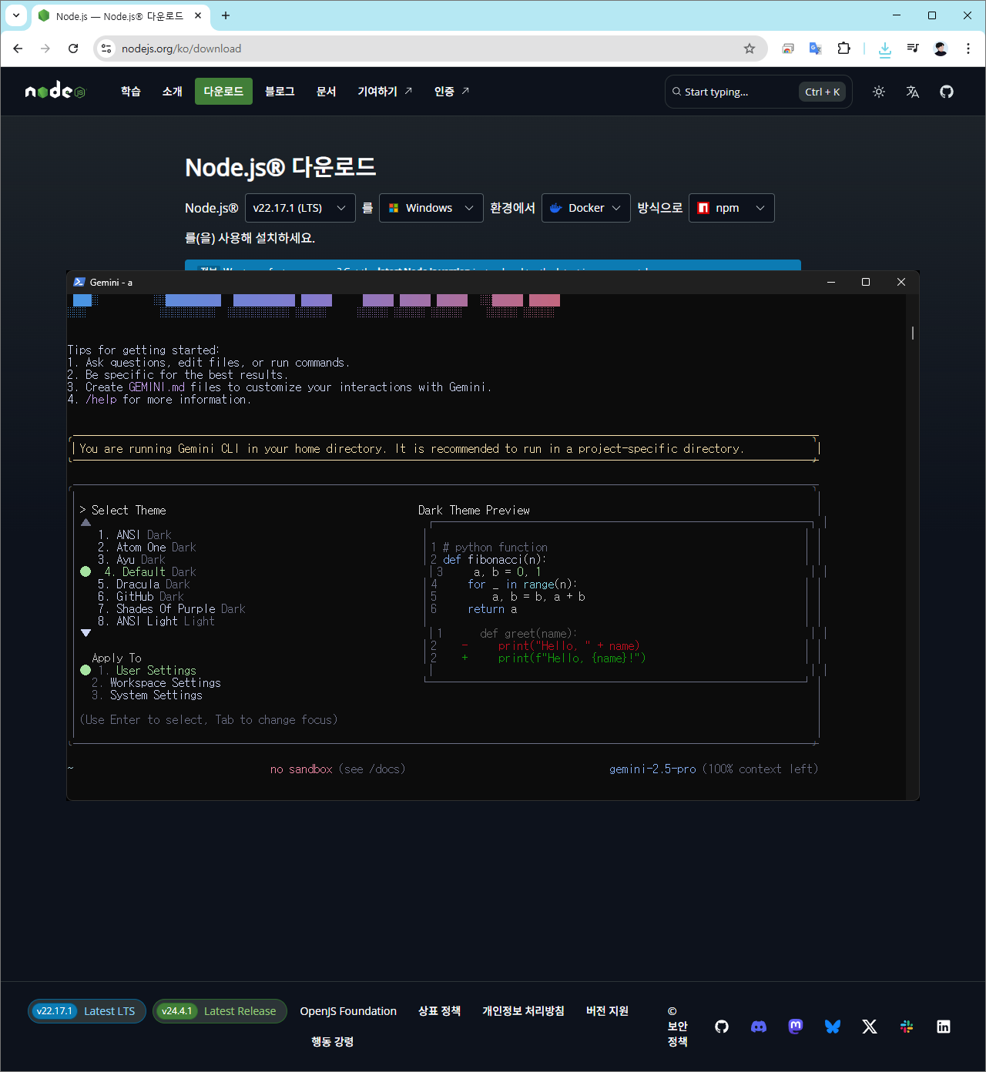Open the LinkedIn icon in footer

tap(944, 1027)
